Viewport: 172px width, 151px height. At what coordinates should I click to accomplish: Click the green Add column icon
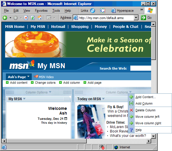pos(60,82)
